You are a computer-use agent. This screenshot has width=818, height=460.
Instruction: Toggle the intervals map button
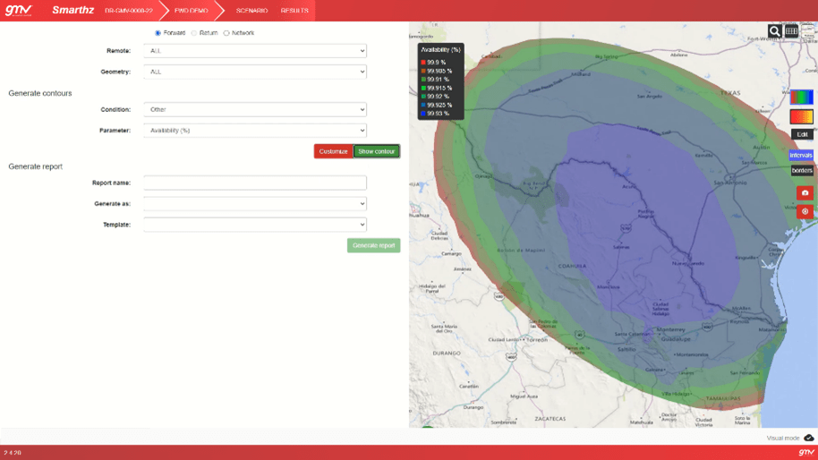pyautogui.click(x=801, y=156)
